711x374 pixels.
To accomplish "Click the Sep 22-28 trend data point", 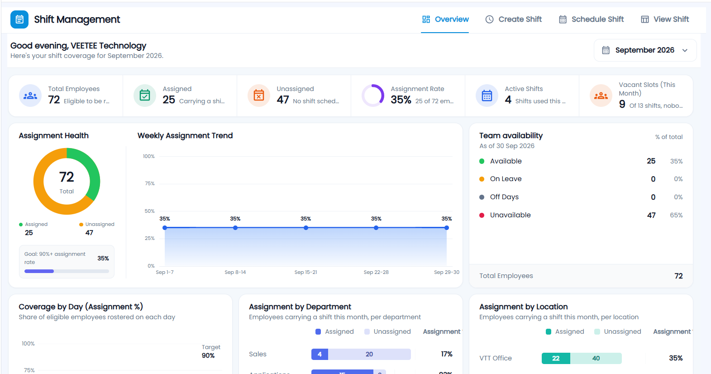I will pos(376,228).
